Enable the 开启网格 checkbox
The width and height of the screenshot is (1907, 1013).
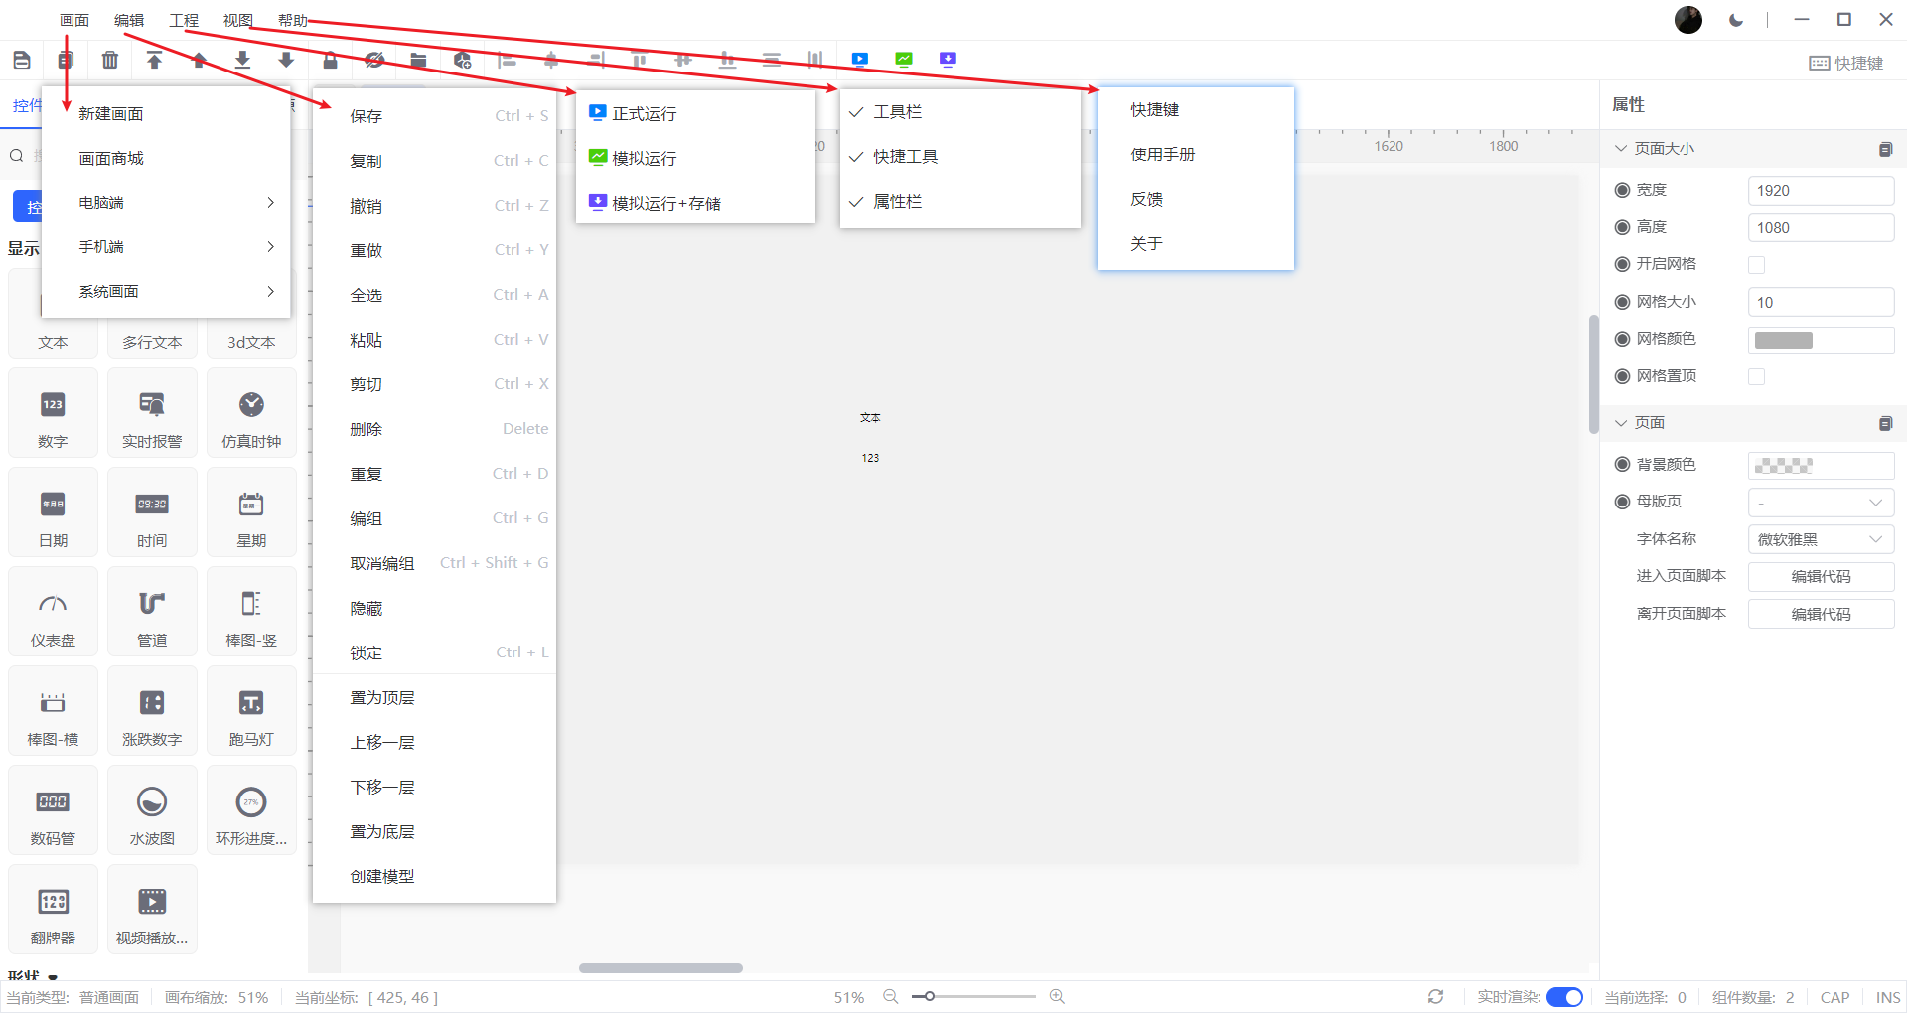pos(1756,265)
